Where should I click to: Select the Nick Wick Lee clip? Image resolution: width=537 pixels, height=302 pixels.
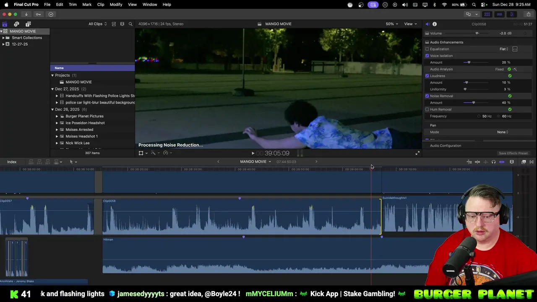tap(78, 143)
